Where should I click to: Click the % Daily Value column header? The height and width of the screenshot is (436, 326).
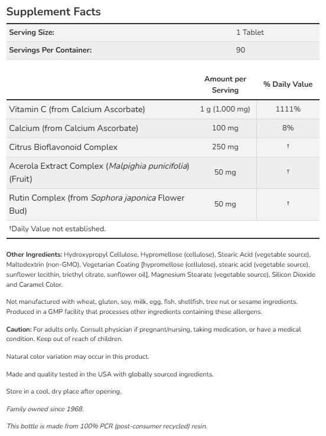click(x=288, y=84)
